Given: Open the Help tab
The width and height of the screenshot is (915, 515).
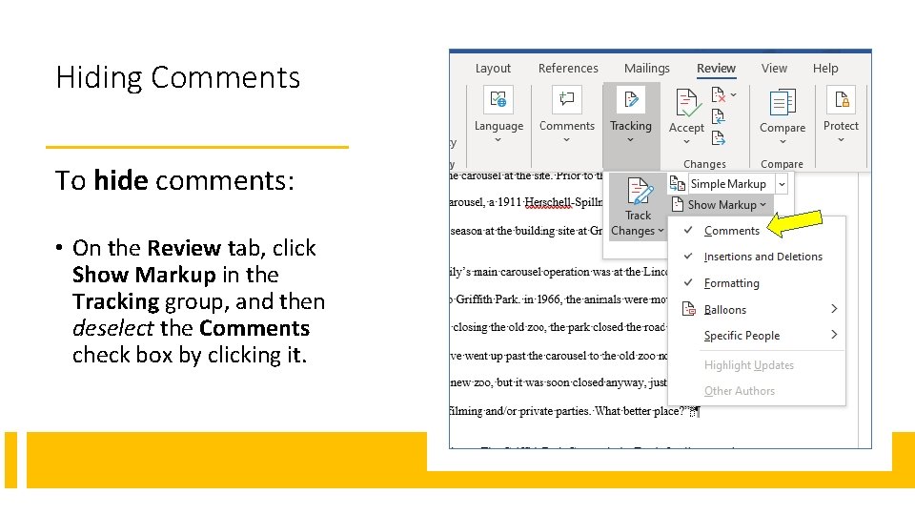Looking at the screenshot, I should click(x=825, y=69).
